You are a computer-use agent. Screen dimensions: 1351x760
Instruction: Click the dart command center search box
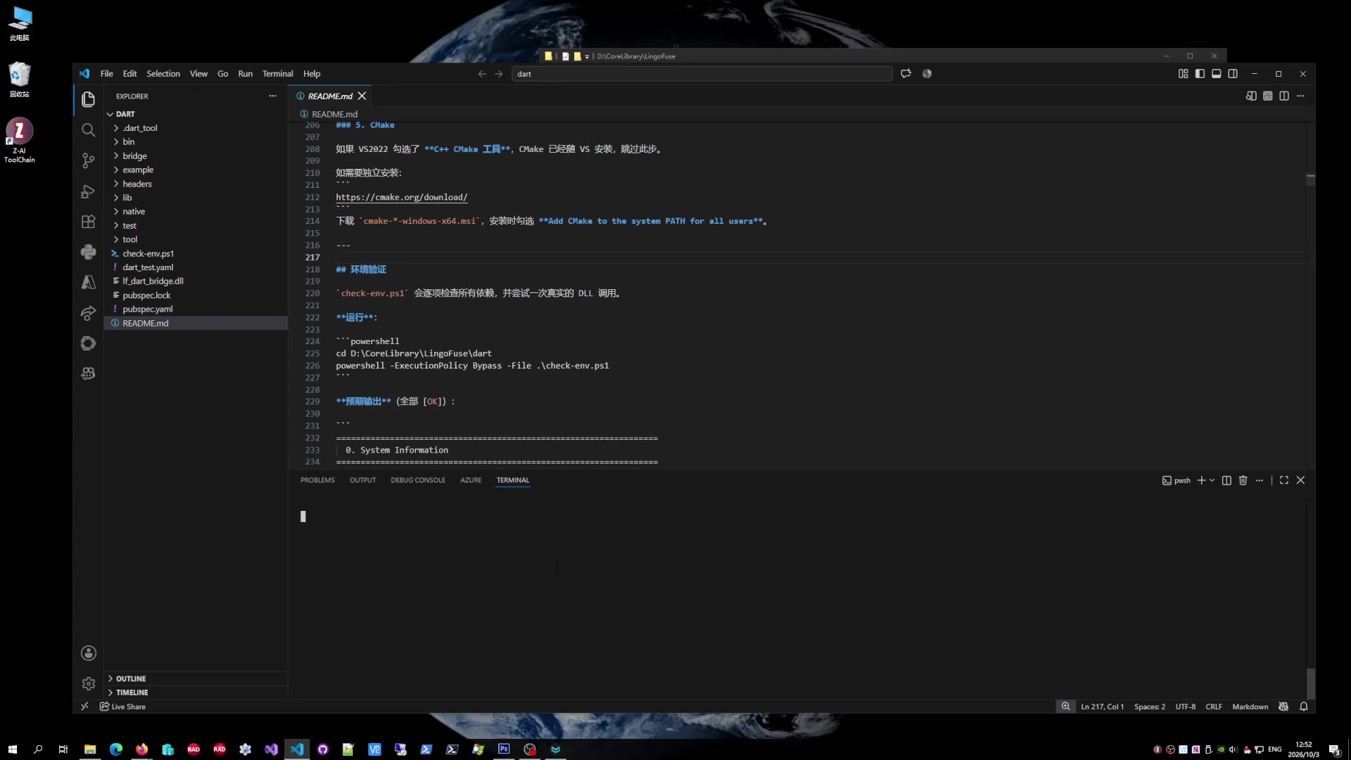(x=702, y=74)
